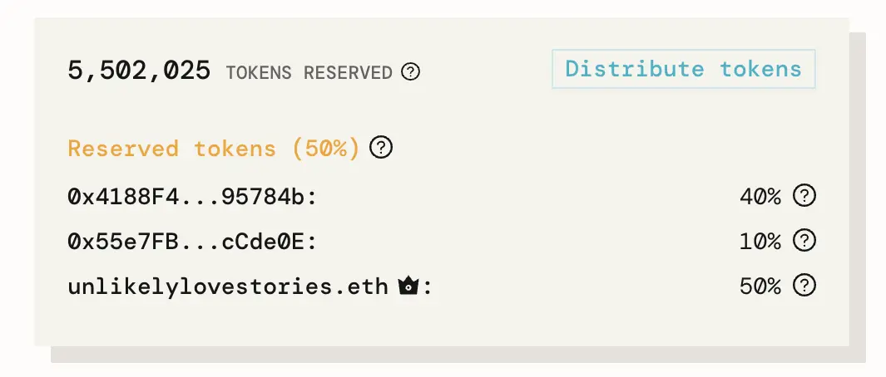Screen dimensions: 886x377
Task: Open address 0x55e7FB...cCde0E
Action: [x=190, y=242]
